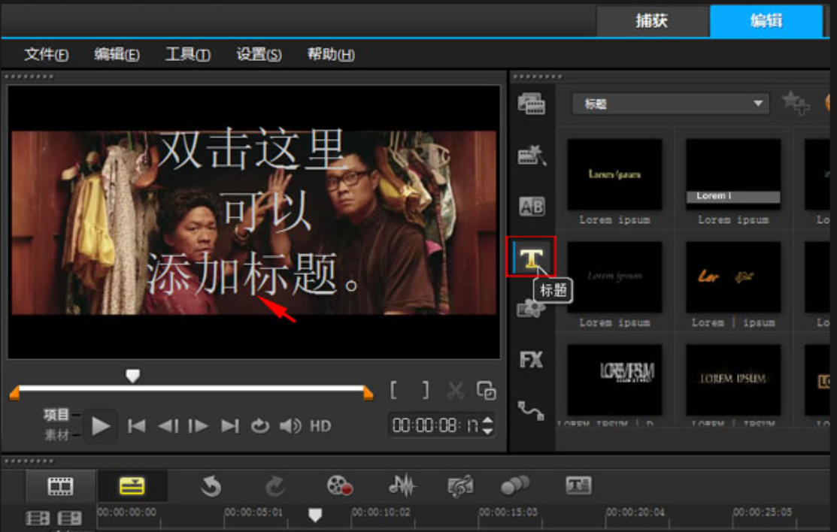Viewport: 837px width, 532px height.
Task: Click the 00:00:15:03 mark on ruler
Action: tap(508, 512)
